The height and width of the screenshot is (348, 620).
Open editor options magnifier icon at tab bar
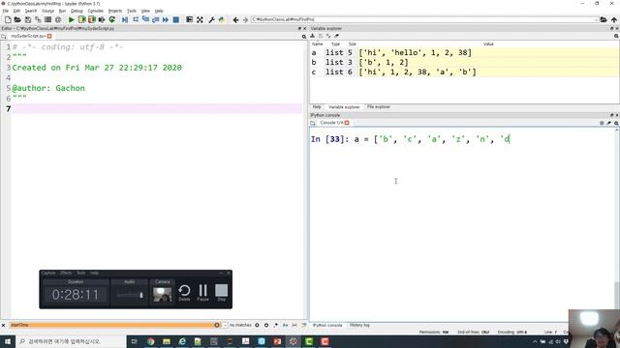303,37
